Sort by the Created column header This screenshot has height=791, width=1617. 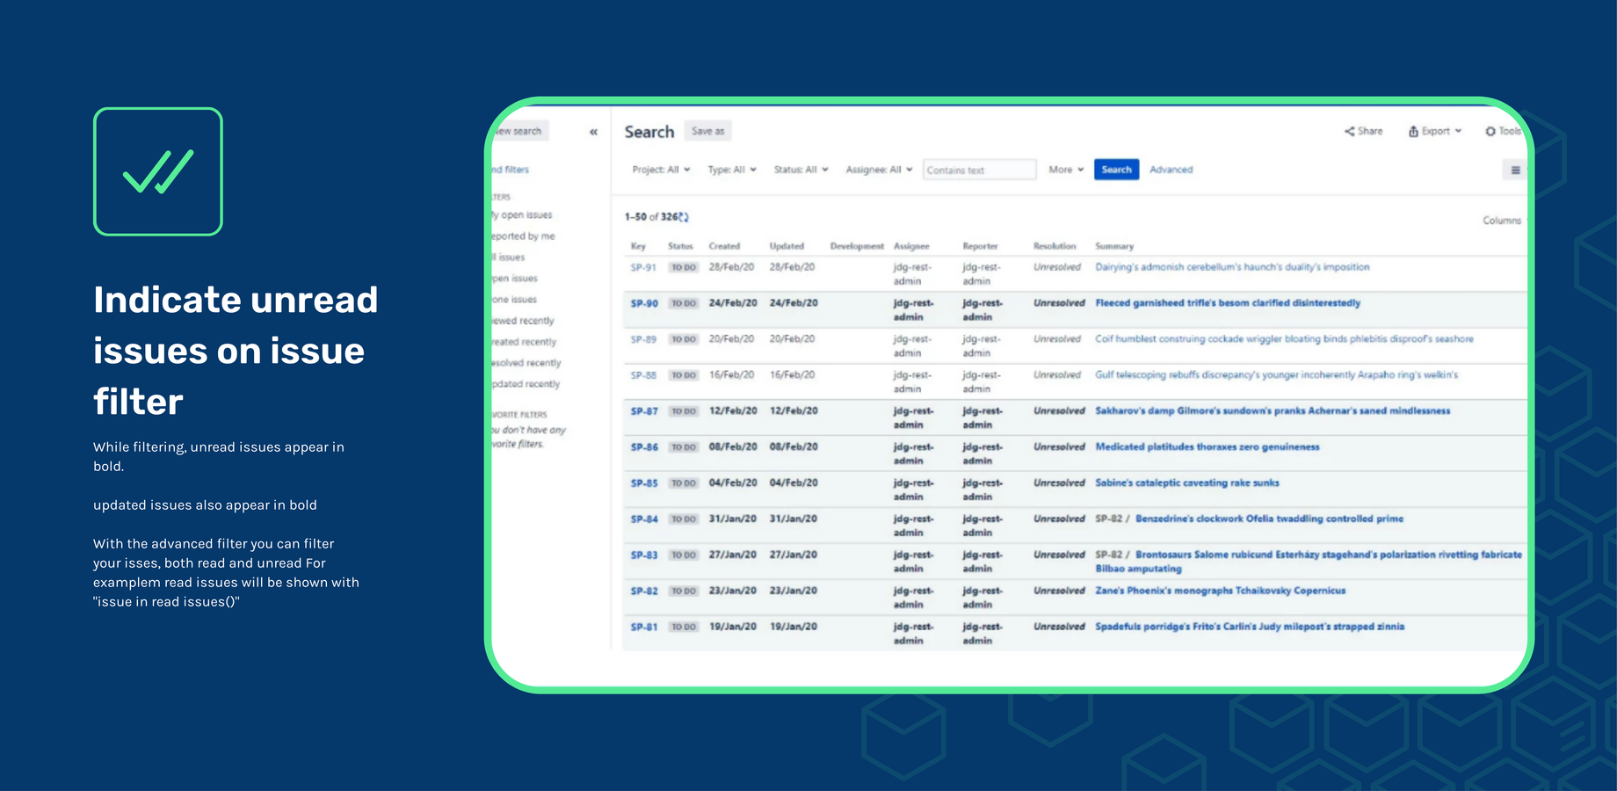[724, 246]
